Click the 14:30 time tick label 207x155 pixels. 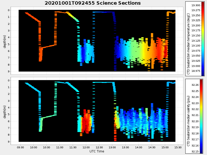(x=152, y=147)
